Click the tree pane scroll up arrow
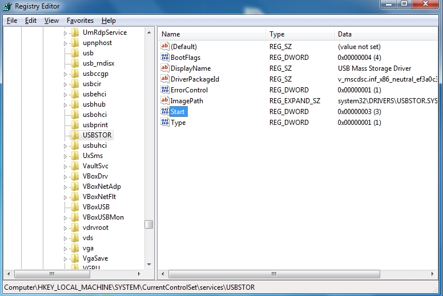This screenshot has height=296, width=443. pos(149,33)
